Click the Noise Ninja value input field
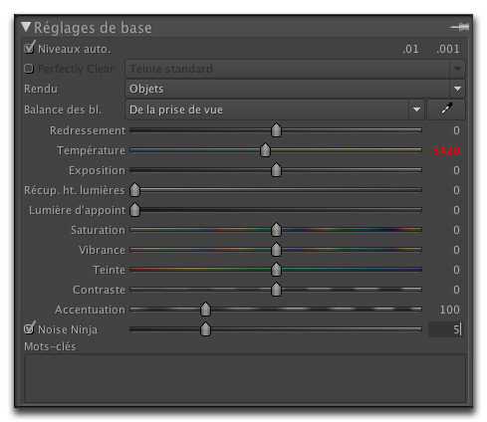Screen dimensions: 487x422 [445, 329]
